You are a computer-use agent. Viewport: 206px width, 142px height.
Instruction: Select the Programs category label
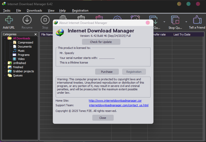tap(24, 55)
